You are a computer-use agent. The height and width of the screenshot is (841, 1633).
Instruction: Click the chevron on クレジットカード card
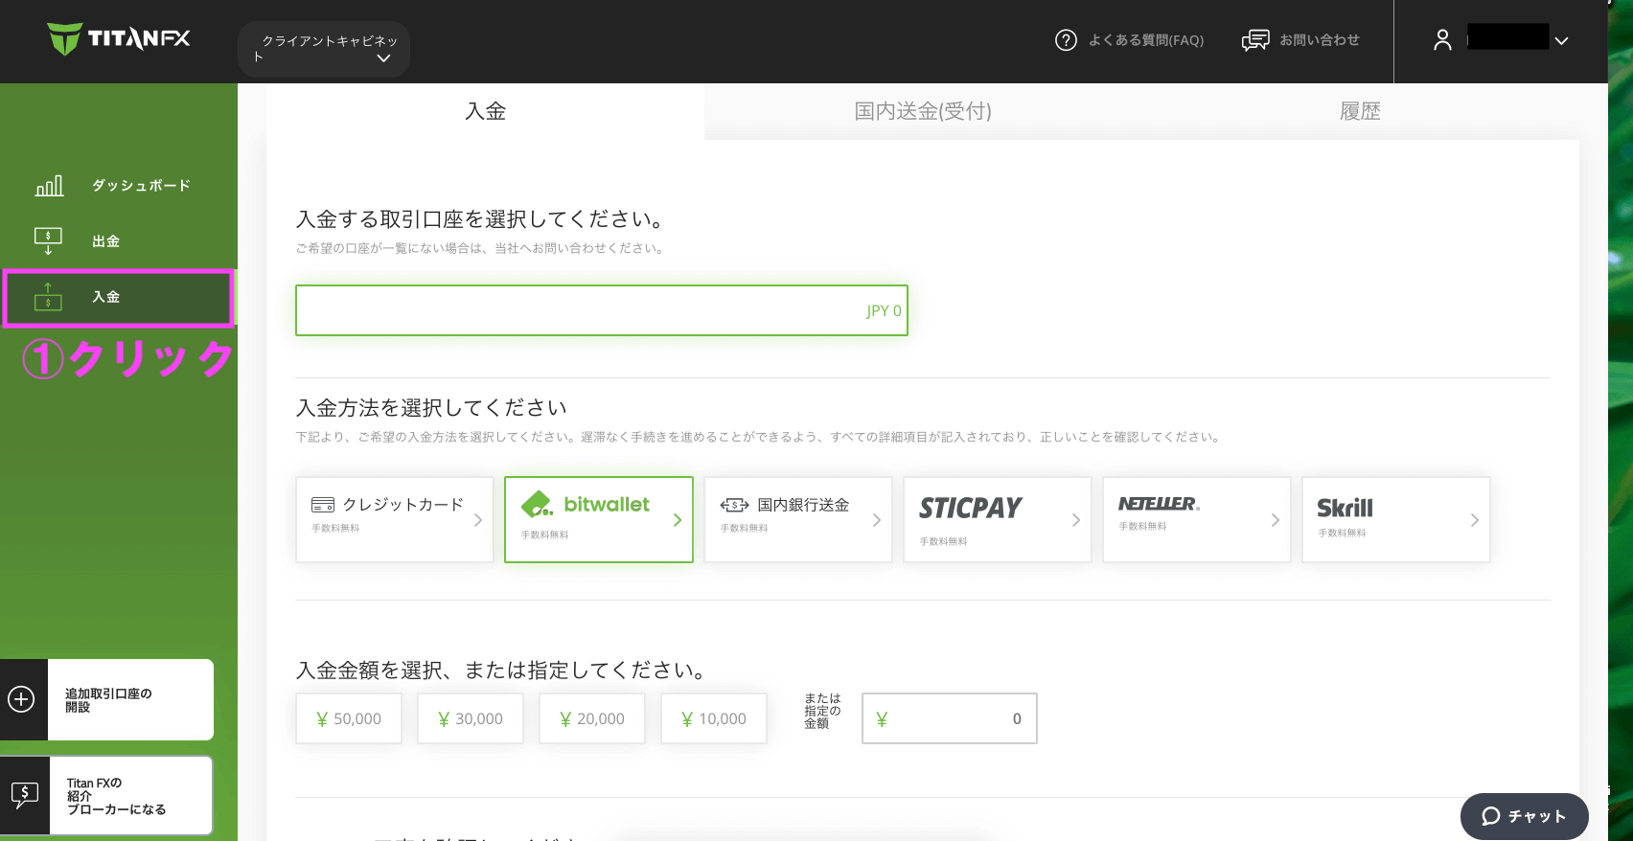(x=478, y=520)
